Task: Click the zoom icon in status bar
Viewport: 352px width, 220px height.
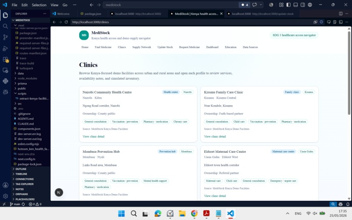Action: pos(333,204)
